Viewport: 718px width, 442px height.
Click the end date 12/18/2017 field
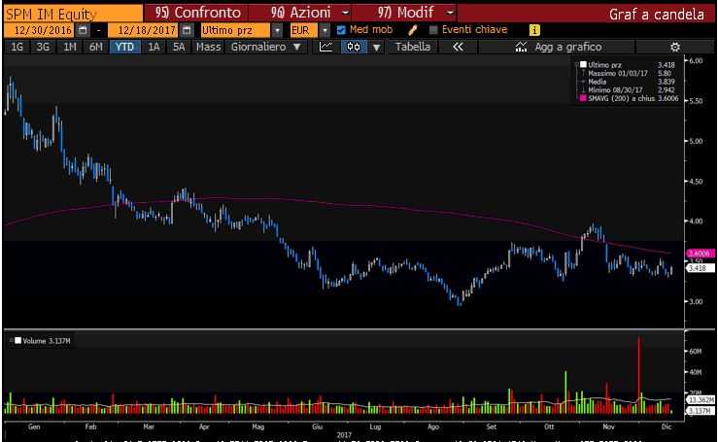click(144, 30)
